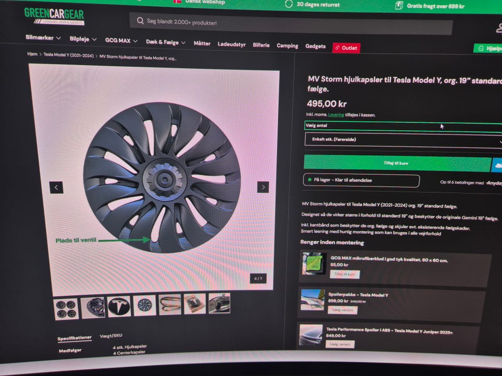The image size is (502, 376).
Task: Click the Levering link
Action: tap(336, 115)
